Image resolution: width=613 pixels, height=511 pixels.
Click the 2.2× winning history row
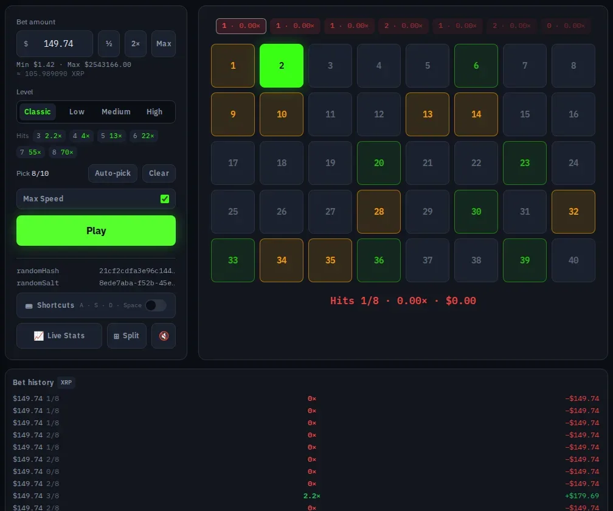[x=306, y=496]
